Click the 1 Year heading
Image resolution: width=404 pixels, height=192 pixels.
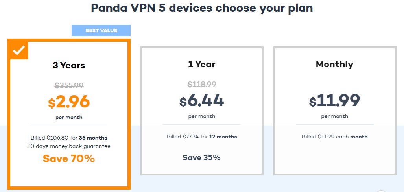coord(201,64)
